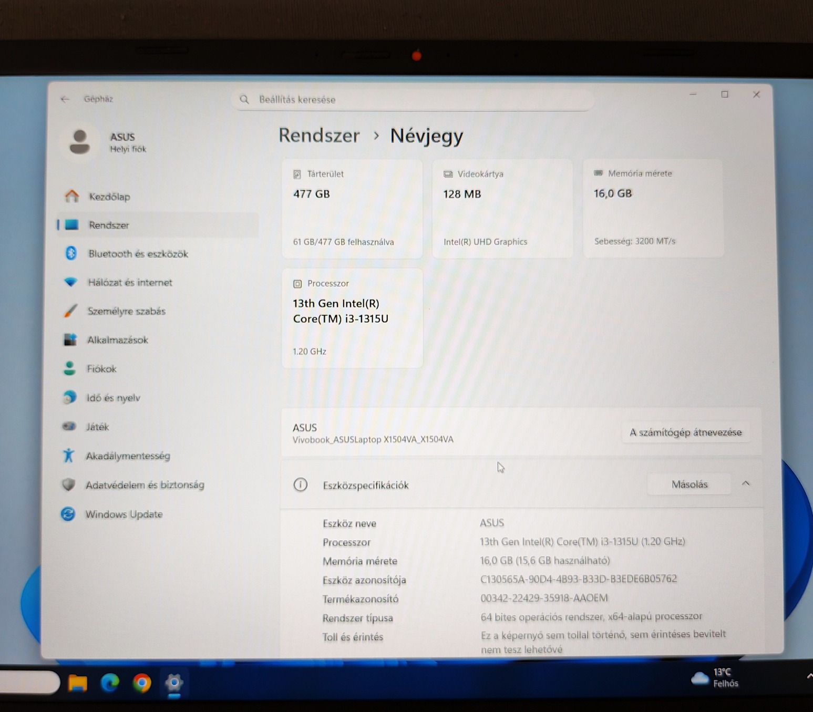This screenshot has width=813, height=712.
Task: Maximize the Settings window
Action: pos(725,95)
